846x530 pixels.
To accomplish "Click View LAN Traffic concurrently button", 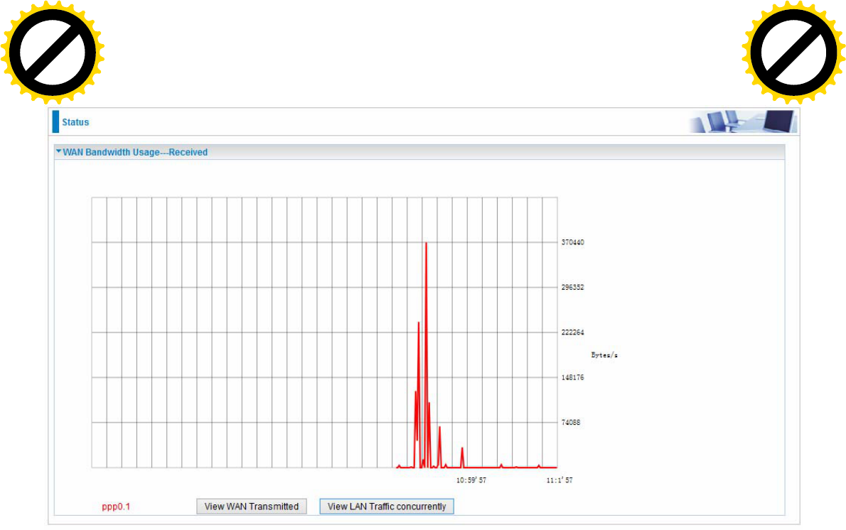I will (x=386, y=507).
